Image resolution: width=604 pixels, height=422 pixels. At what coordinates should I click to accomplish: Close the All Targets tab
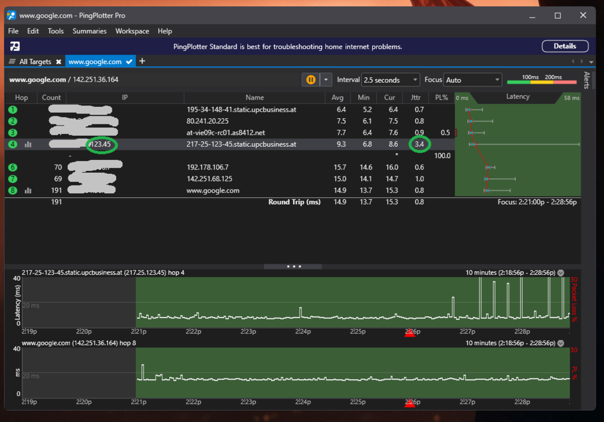[x=59, y=62]
